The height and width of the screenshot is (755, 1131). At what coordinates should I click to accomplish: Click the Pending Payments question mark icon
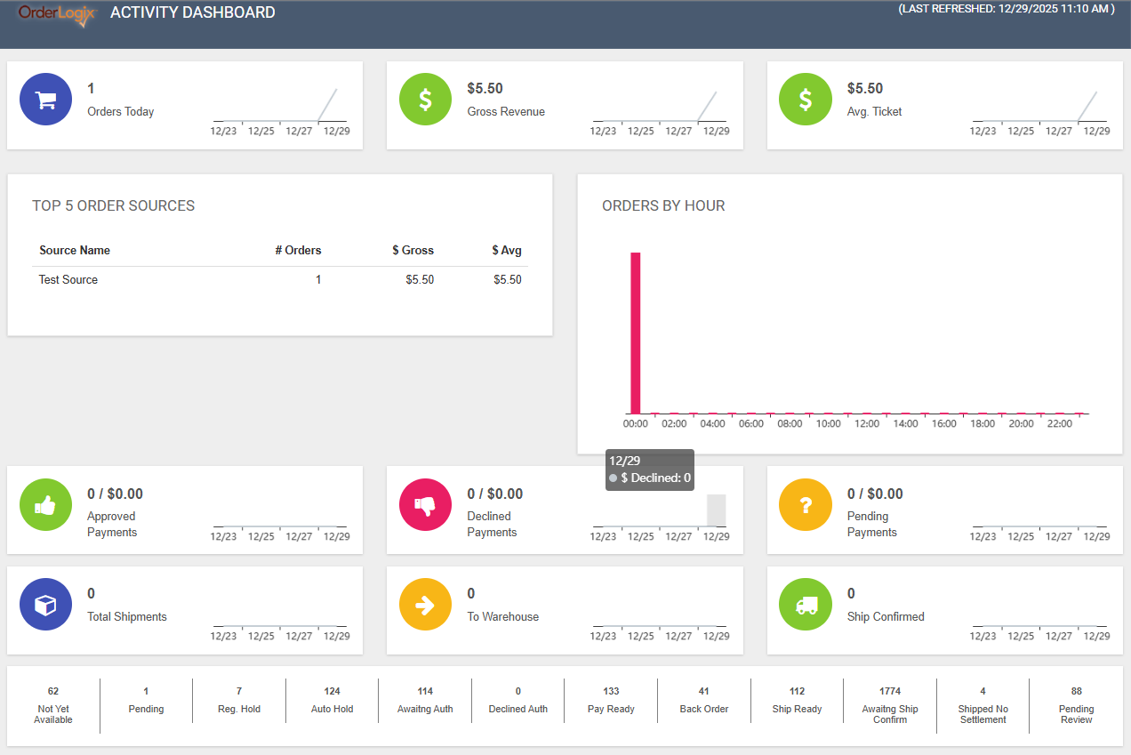coord(805,504)
